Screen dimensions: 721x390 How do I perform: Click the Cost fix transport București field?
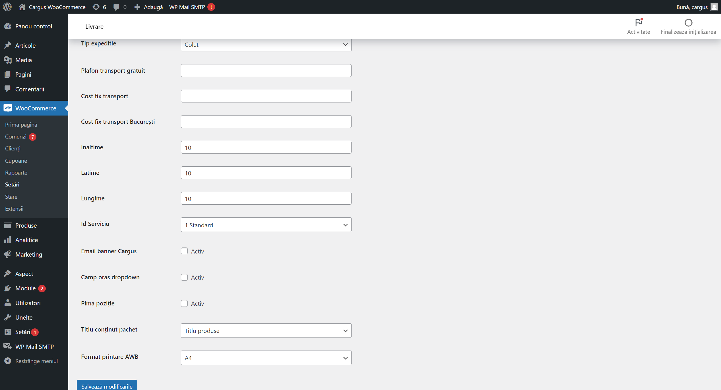266,121
